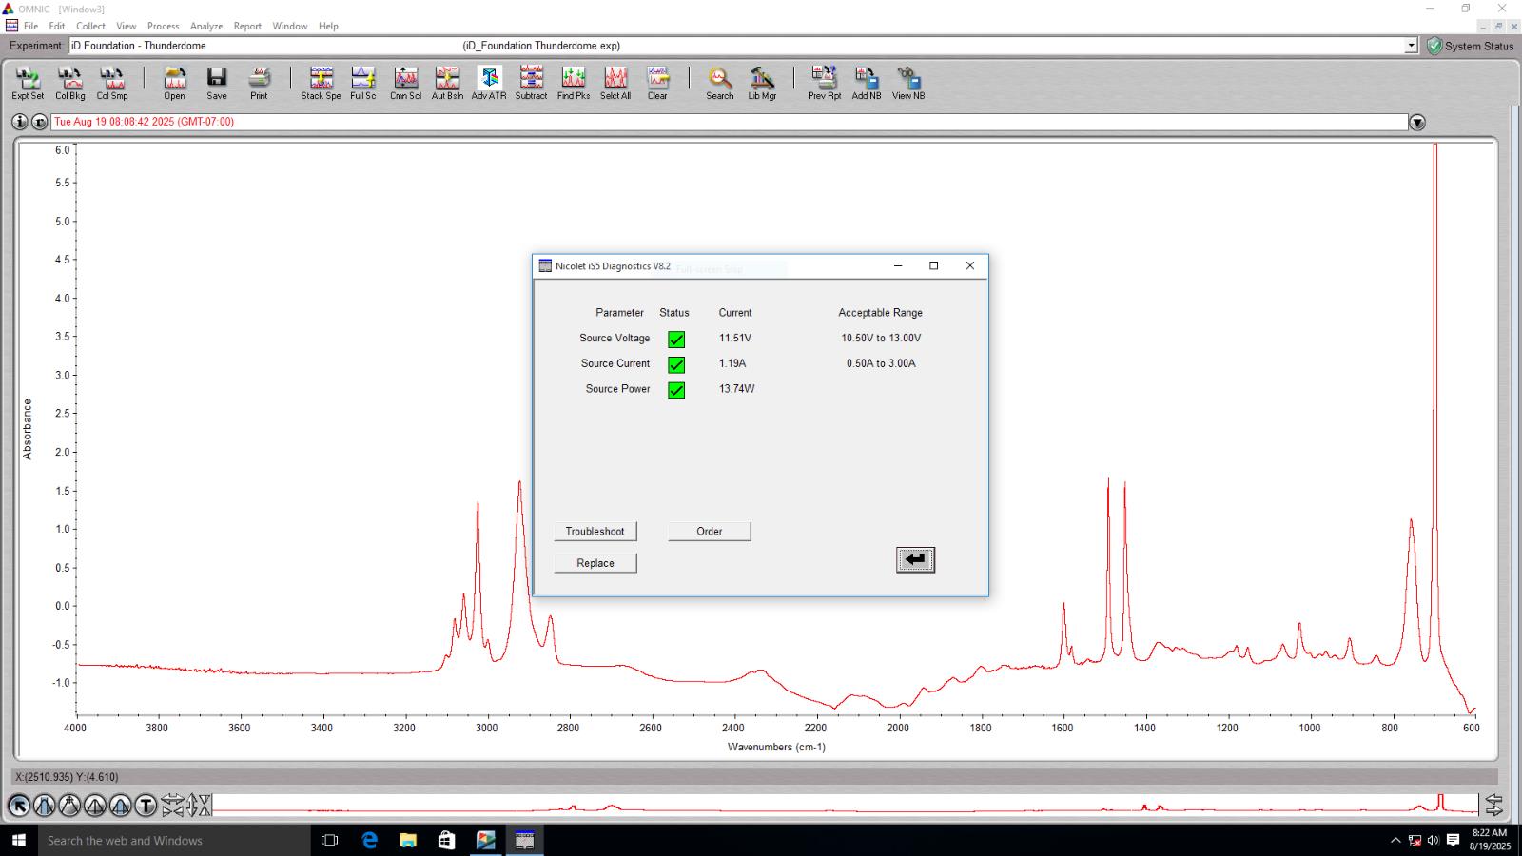Print the spectrum window
The width and height of the screenshot is (1522, 856).
pos(259,83)
